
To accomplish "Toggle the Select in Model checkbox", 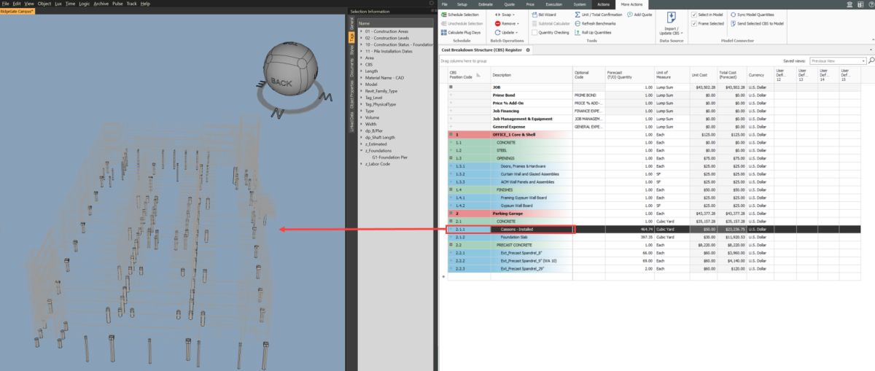I will (x=693, y=15).
